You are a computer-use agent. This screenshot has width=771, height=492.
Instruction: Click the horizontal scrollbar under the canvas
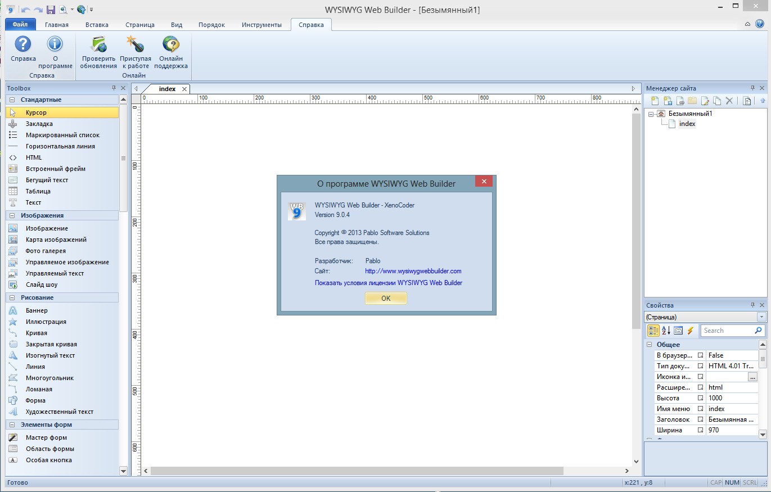357,471
